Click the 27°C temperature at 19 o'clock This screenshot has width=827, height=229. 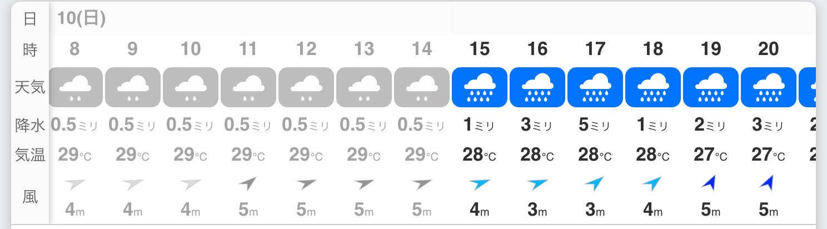point(711,155)
